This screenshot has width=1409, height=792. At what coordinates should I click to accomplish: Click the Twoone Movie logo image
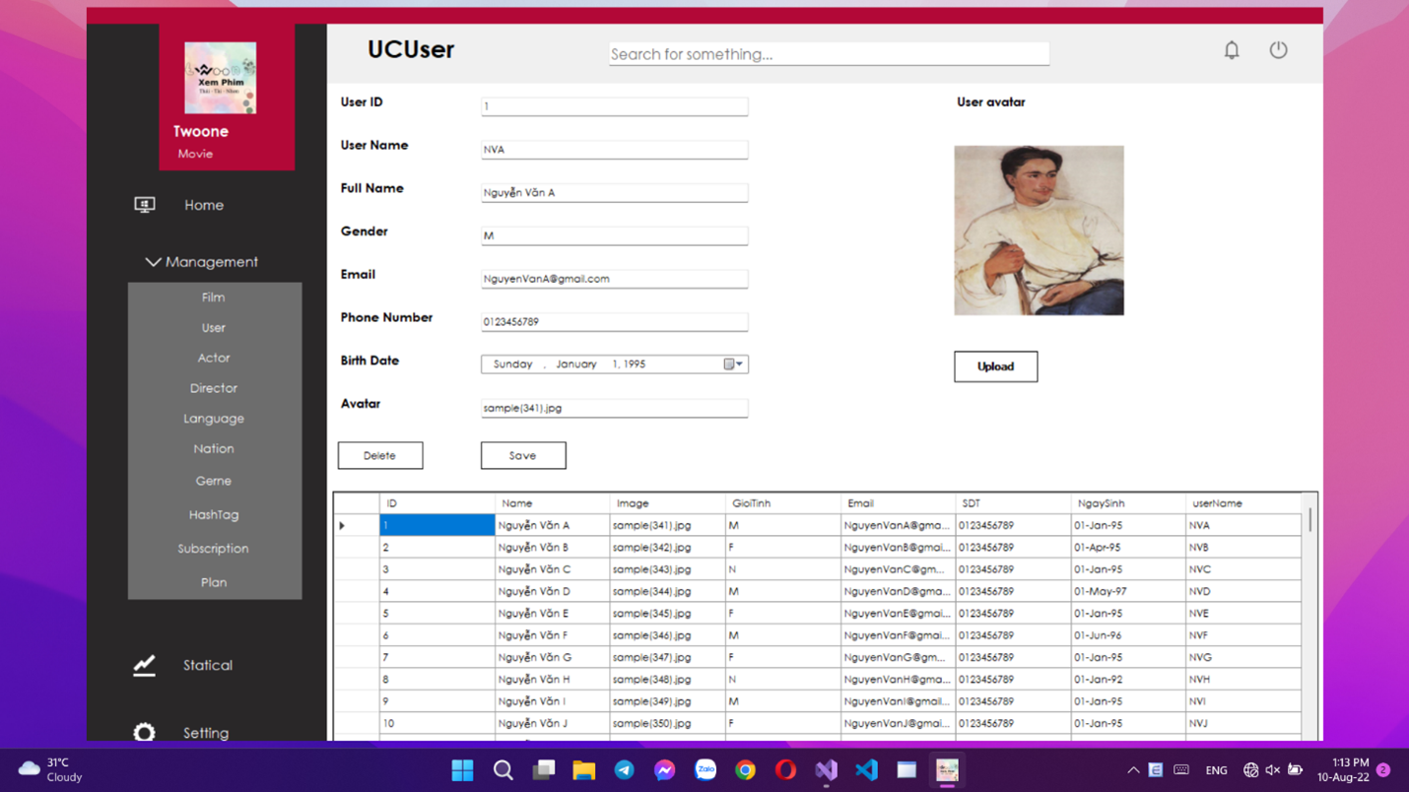pos(220,78)
